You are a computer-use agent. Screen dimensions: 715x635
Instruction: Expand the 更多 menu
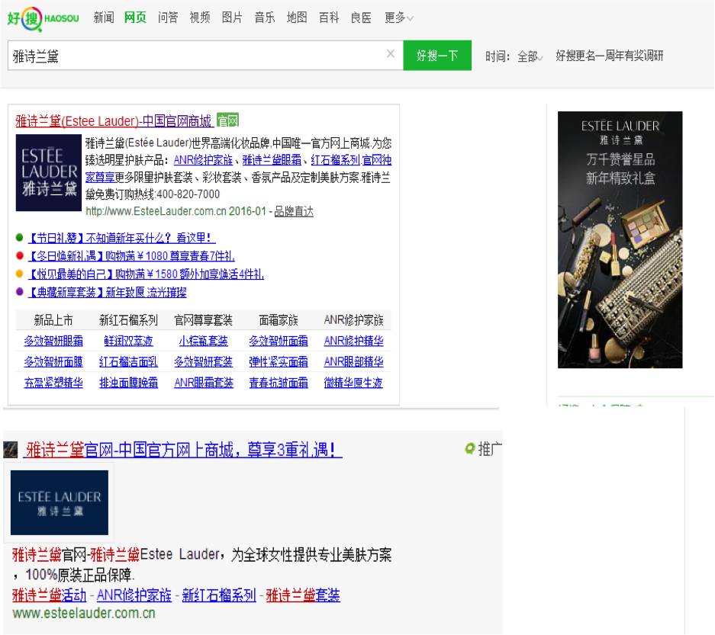tap(398, 18)
